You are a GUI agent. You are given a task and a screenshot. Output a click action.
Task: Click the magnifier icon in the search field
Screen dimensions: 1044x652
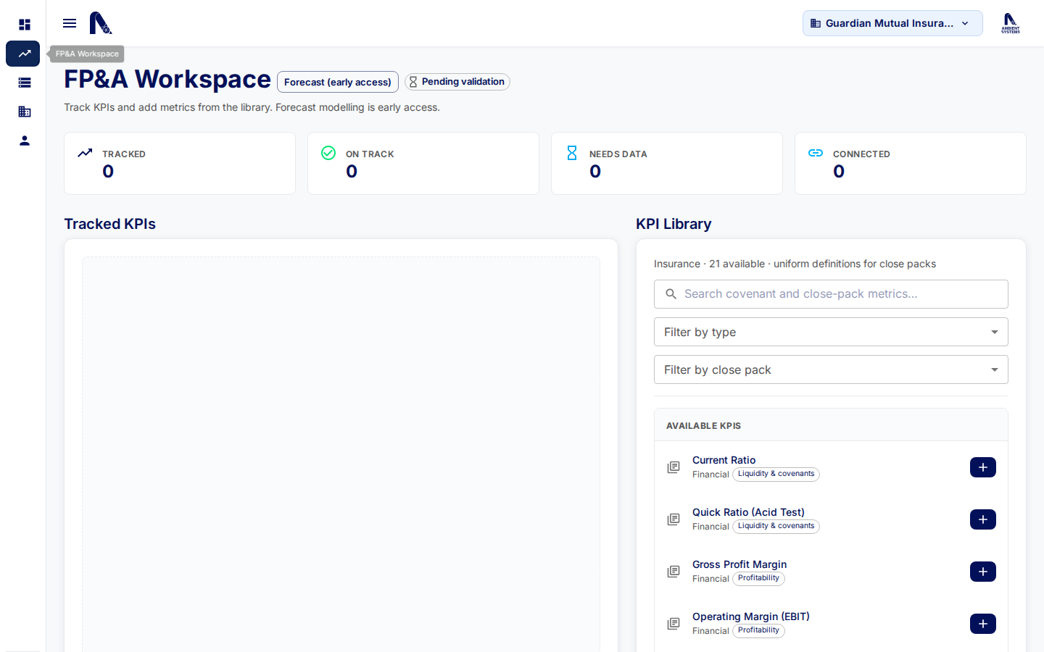tap(671, 294)
